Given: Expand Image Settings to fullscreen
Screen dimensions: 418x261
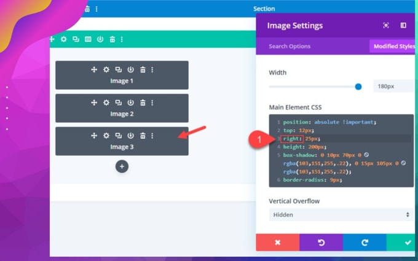Looking at the screenshot, I should pos(386,25).
